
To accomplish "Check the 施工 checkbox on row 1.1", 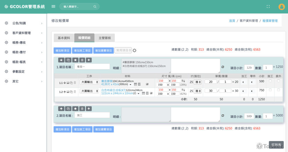I will tap(270, 81).
